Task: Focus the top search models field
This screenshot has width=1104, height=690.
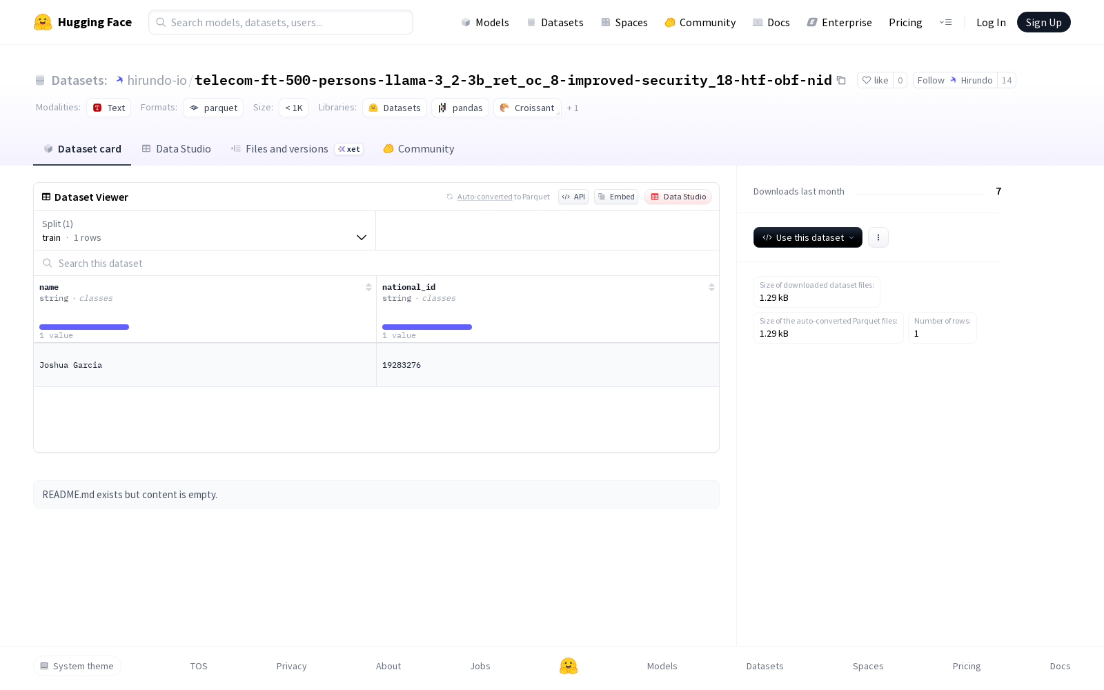Action: 281,22
